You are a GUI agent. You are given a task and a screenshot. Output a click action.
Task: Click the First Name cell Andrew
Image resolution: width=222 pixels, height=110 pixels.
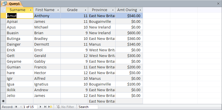[x=47, y=90]
